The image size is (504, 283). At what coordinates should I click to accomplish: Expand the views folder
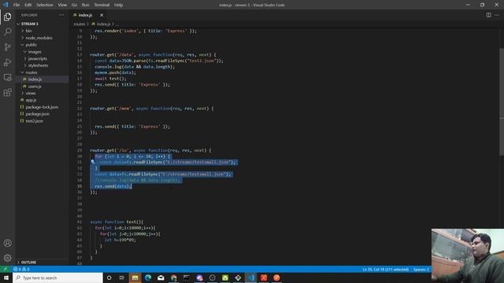coord(31,93)
